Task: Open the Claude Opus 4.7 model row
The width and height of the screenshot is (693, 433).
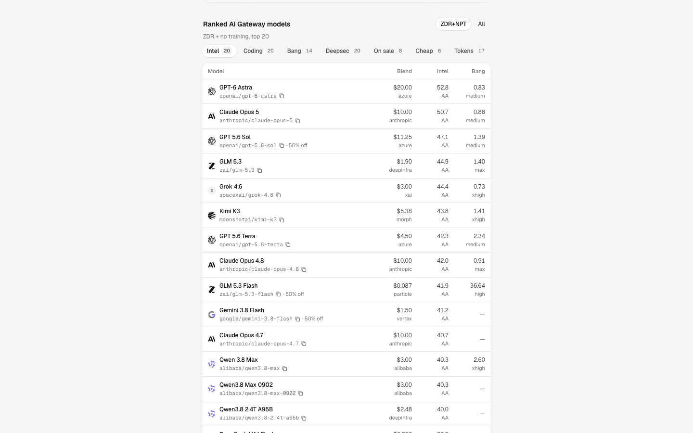Action: 346,339
